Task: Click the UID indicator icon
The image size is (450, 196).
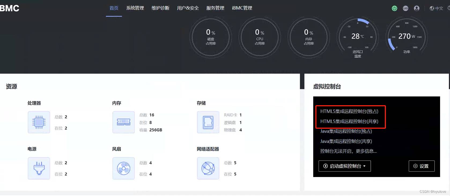Action: coord(405,8)
